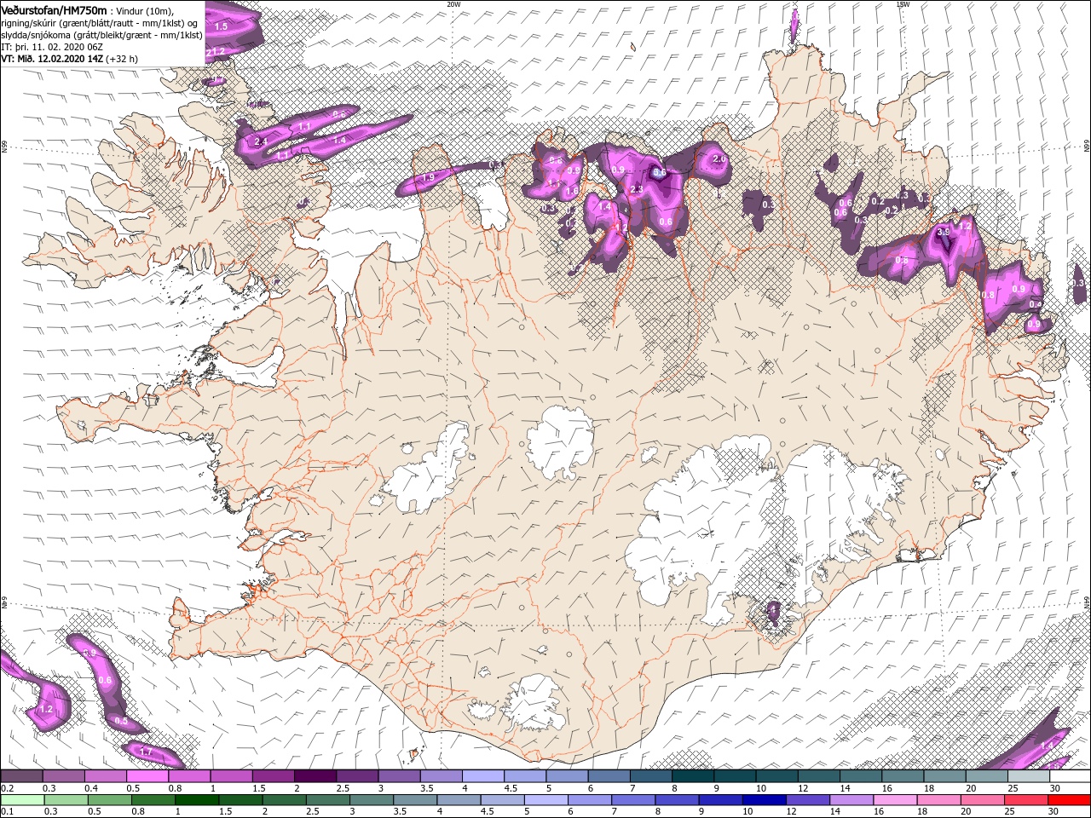Image resolution: width=1091 pixels, height=818 pixels.
Task: Pick the pale grey 25 swatch in upper legend
Action: coord(1028,776)
